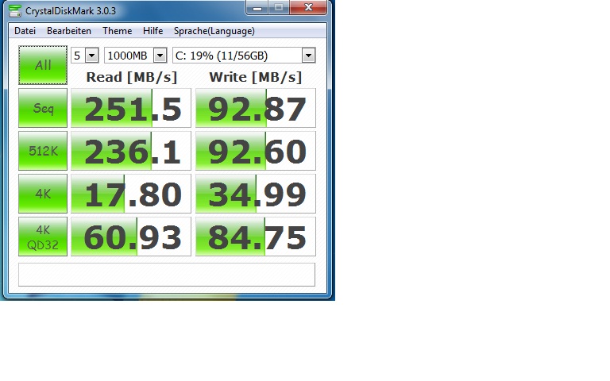Start the Seq benchmark test
This screenshot has height=381, width=610.
click(x=43, y=108)
